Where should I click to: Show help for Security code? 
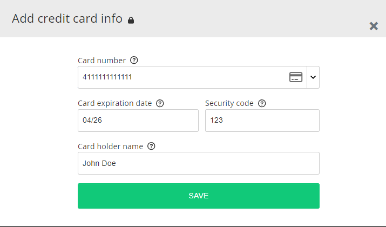click(x=262, y=103)
